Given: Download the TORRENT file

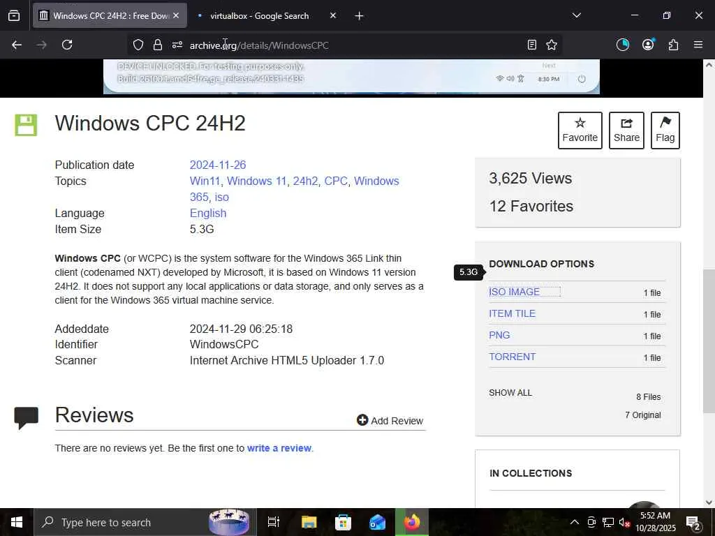Looking at the screenshot, I should tap(512, 357).
